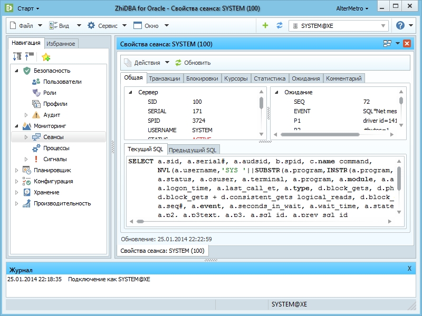The height and width of the screenshot is (316, 422).
Task: Click the Вид list icon in toolbar
Action: tap(53, 25)
